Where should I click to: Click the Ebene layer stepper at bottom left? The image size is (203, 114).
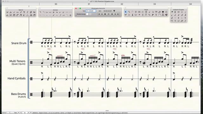[x=9, y=113]
